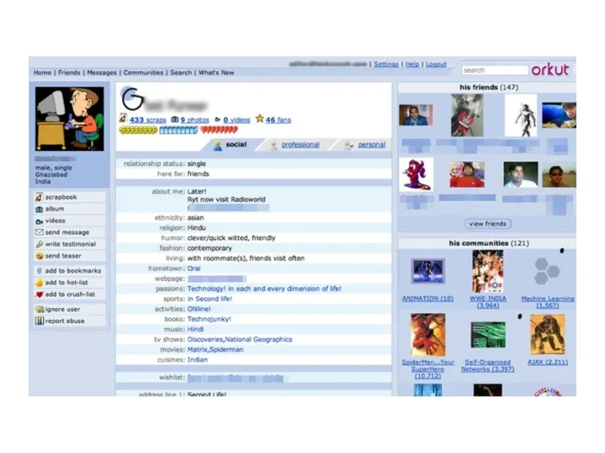Click the Self-Organized Networks green thumbnail
This screenshot has width=605, height=453.
[x=488, y=335]
